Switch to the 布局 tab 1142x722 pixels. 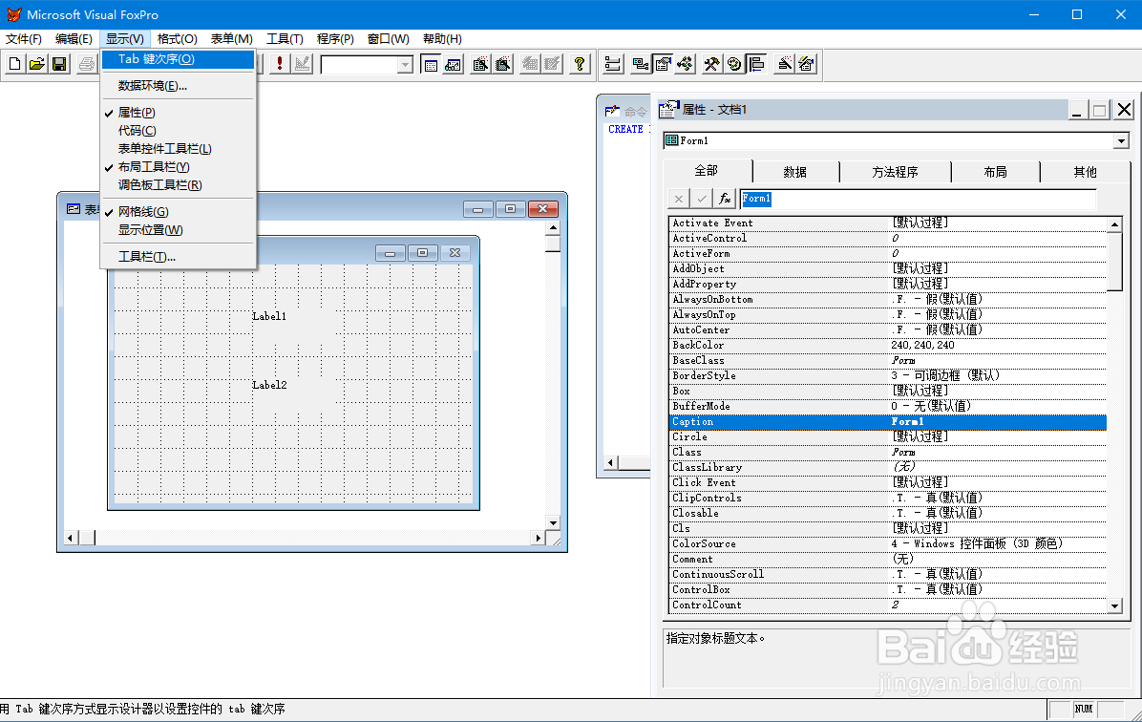[x=996, y=172]
